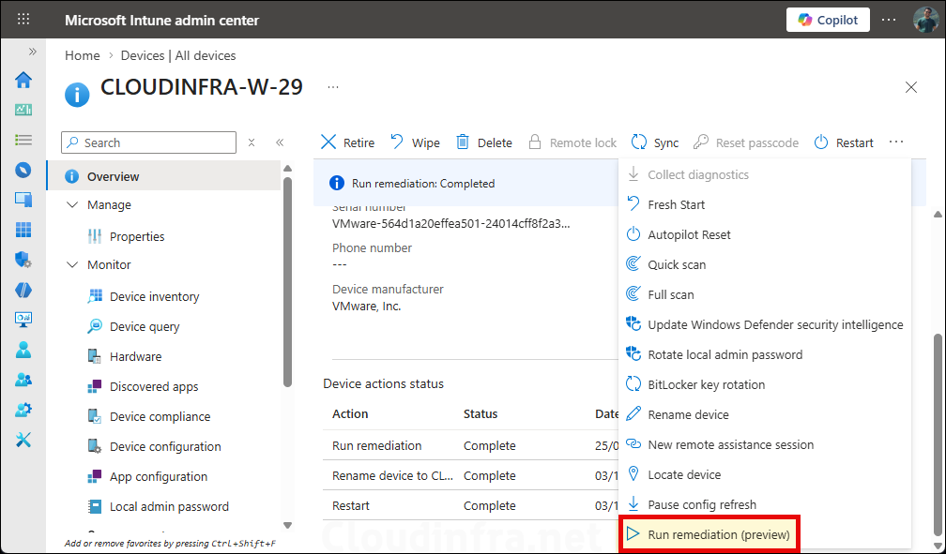Collapse the Monitor section

click(x=72, y=264)
